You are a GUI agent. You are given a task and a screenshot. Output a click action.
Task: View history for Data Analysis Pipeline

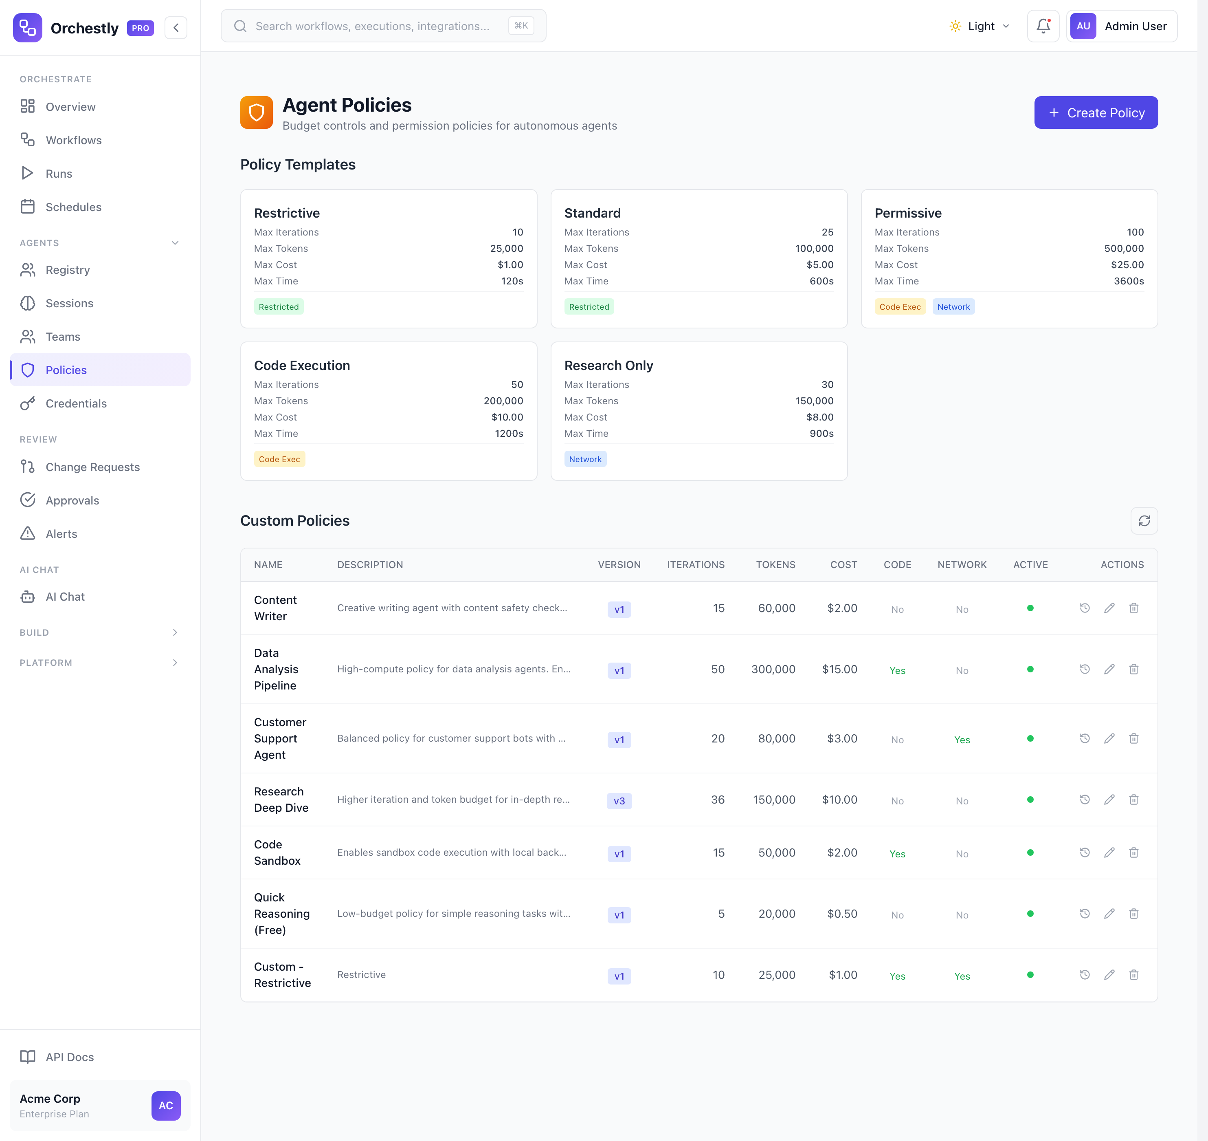click(x=1085, y=669)
